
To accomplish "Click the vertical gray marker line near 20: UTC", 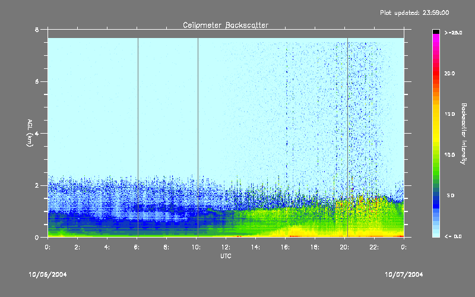I will coord(347,137).
